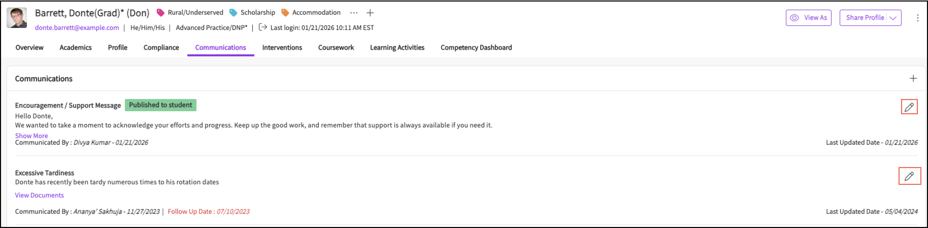Switch to the Overview tab

[29, 47]
